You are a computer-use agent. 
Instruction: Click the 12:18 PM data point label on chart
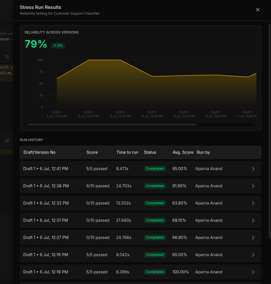point(89,114)
